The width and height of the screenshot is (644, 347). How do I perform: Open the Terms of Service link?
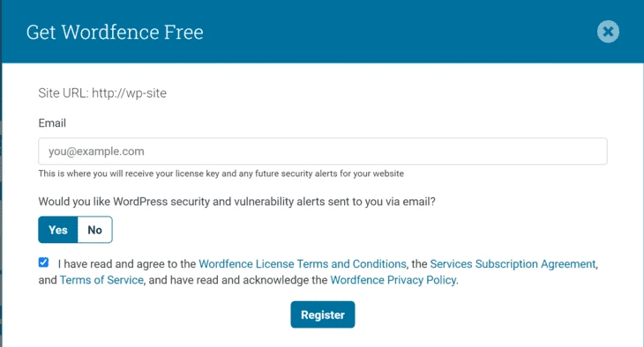pos(101,280)
